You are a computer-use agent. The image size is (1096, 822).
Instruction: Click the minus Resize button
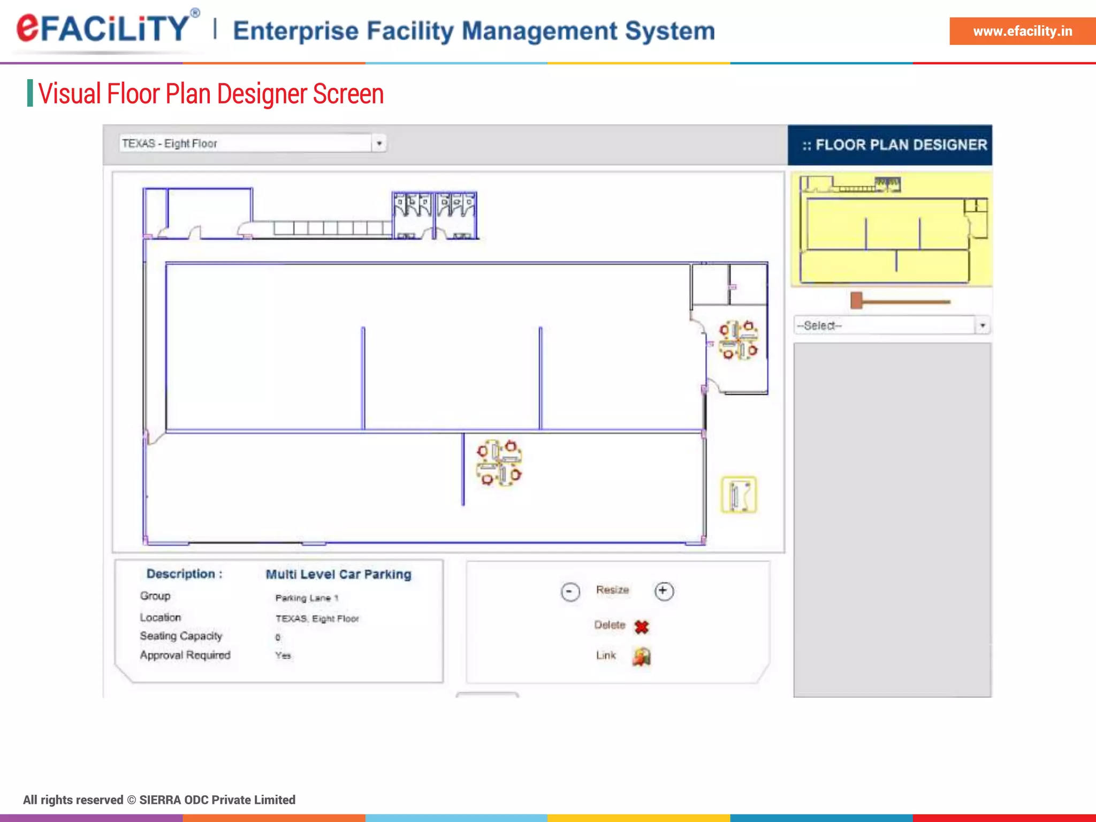click(570, 592)
